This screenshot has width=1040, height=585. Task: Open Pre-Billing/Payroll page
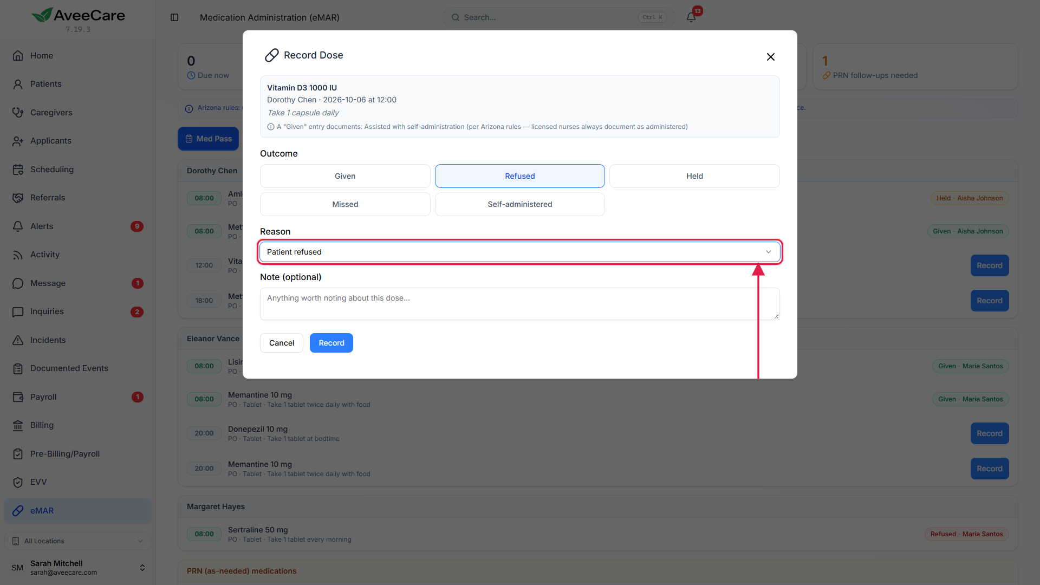tap(77, 454)
